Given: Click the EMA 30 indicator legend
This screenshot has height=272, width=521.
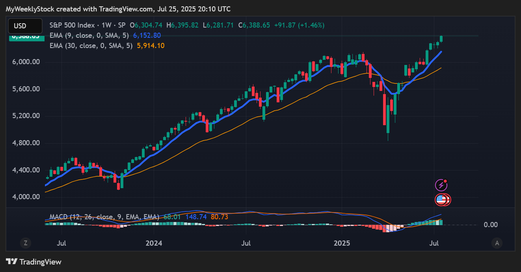Looking at the screenshot, I should tap(92, 46).
